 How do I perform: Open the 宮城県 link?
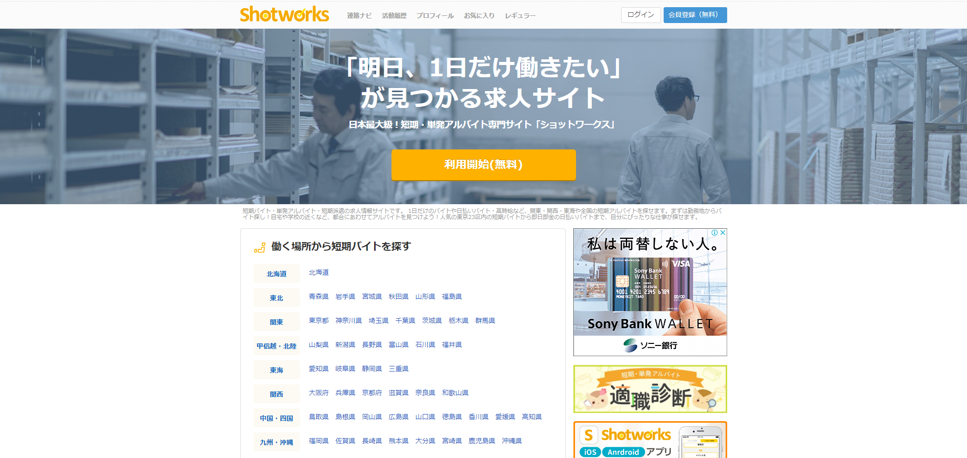pos(372,296)
